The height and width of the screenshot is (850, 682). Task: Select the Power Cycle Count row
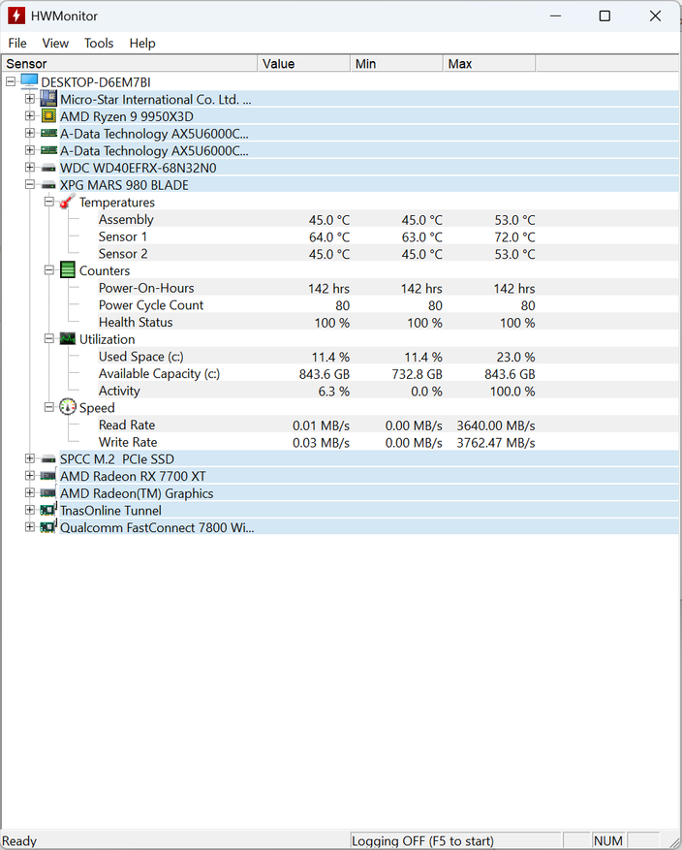click(387, 305)
